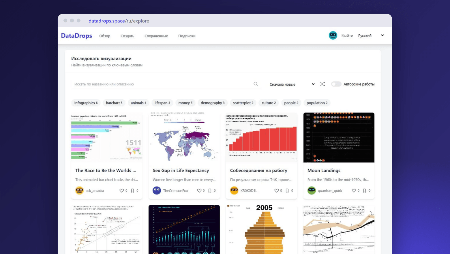
Task: Filter by the animals tag
Action: (x=138, y=103)
